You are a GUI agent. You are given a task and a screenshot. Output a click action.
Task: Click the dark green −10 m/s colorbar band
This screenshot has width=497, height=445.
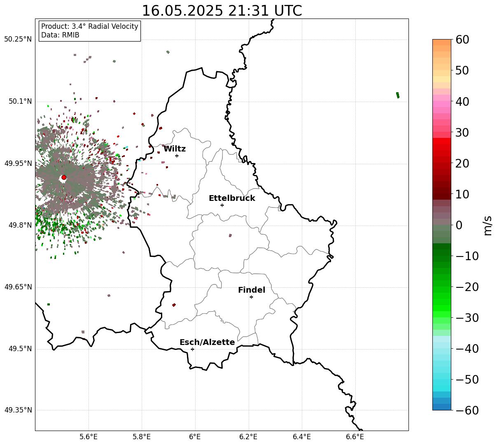point(442,255)
